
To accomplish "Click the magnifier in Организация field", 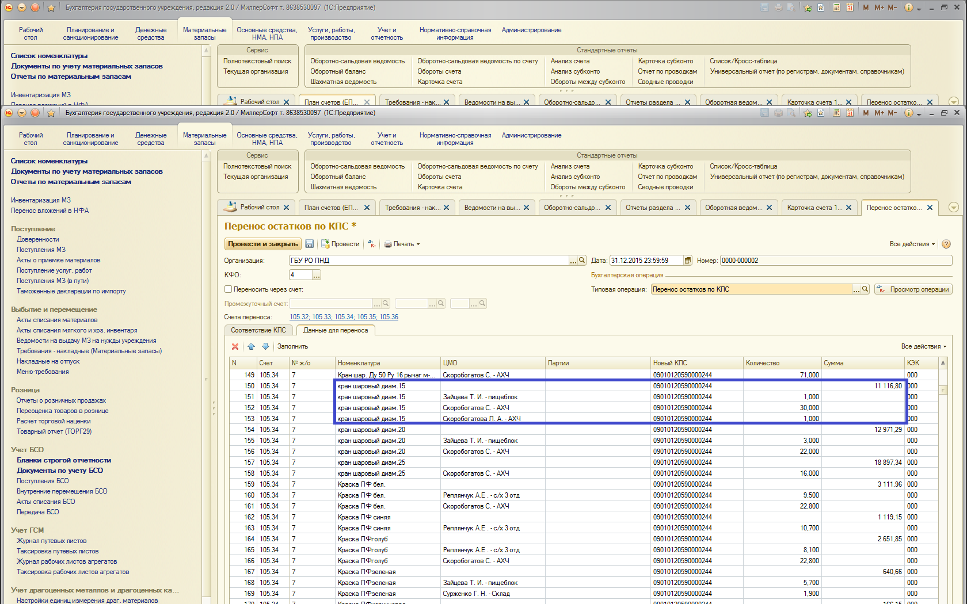I will [x=582, y=261].
